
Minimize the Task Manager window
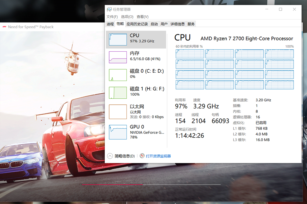(267, 9)
